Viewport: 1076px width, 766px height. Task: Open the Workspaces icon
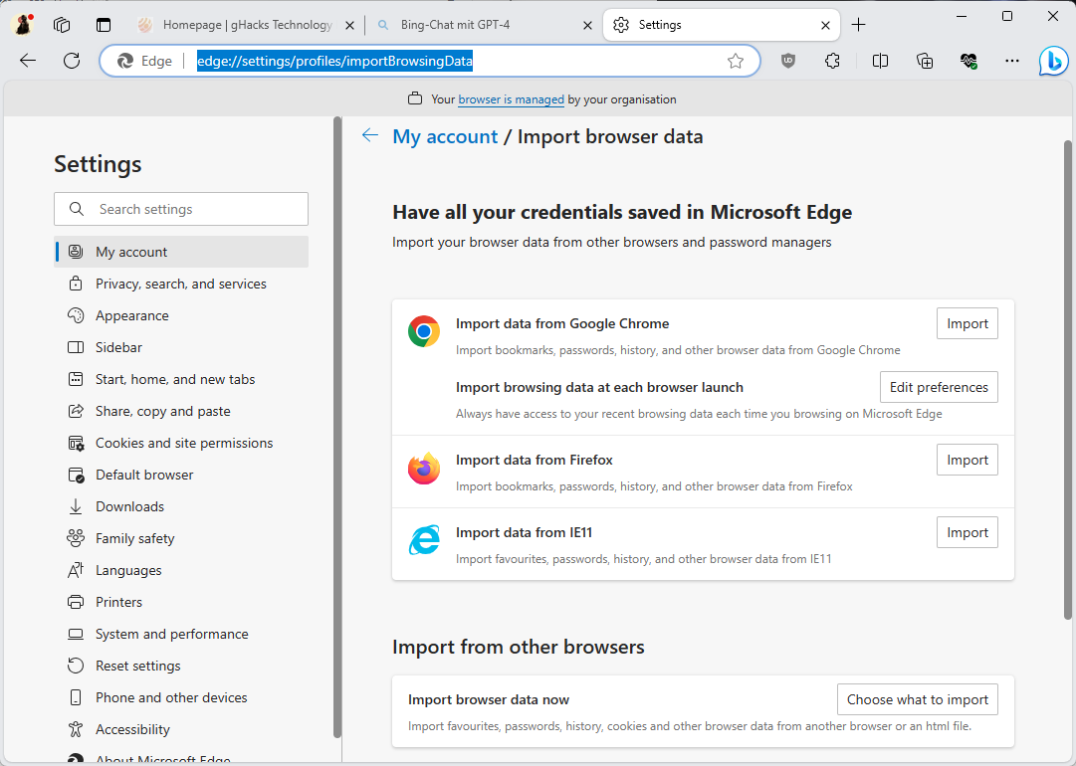(x=62, y=25)
